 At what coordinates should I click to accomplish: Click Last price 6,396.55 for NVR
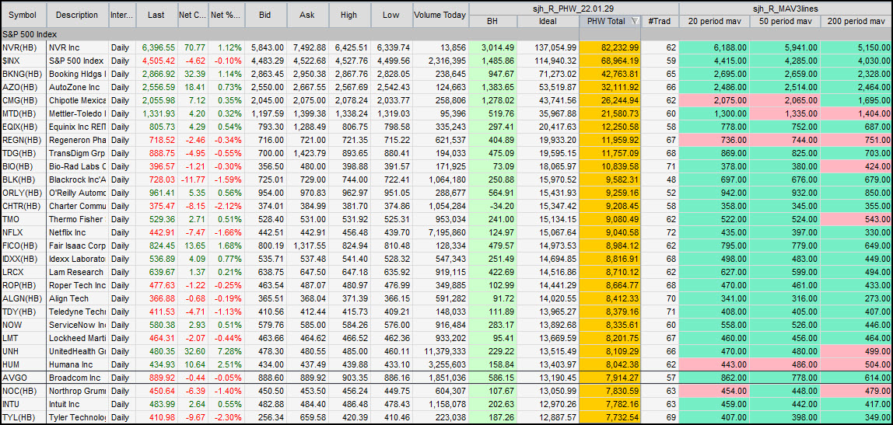pos(156,47)
